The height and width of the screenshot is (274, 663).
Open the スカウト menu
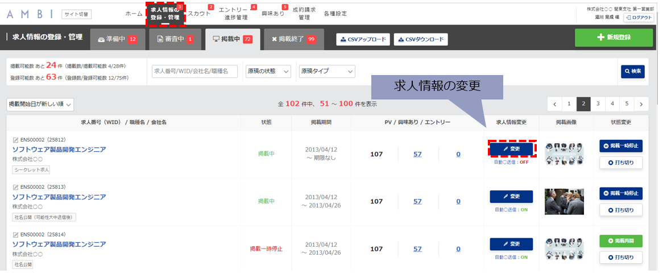pyautogui.click(x=199, y=14)
